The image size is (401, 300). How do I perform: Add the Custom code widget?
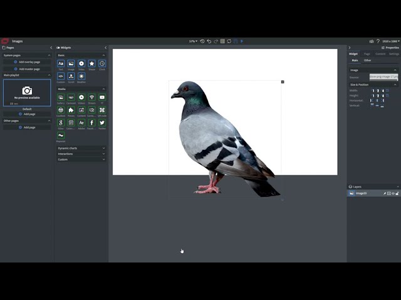point(61,76)
